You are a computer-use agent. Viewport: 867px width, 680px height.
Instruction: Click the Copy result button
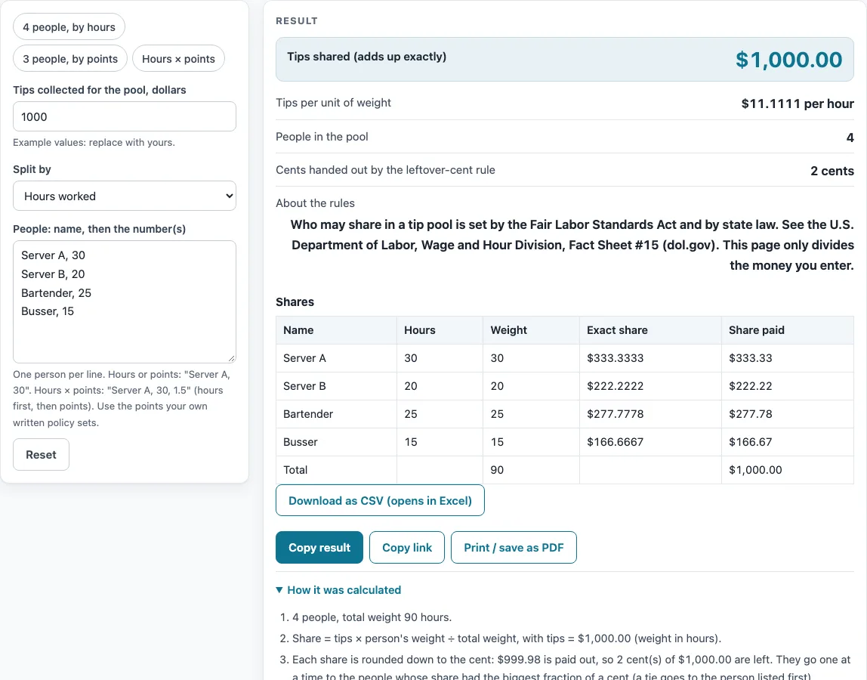tap(319, 548)
